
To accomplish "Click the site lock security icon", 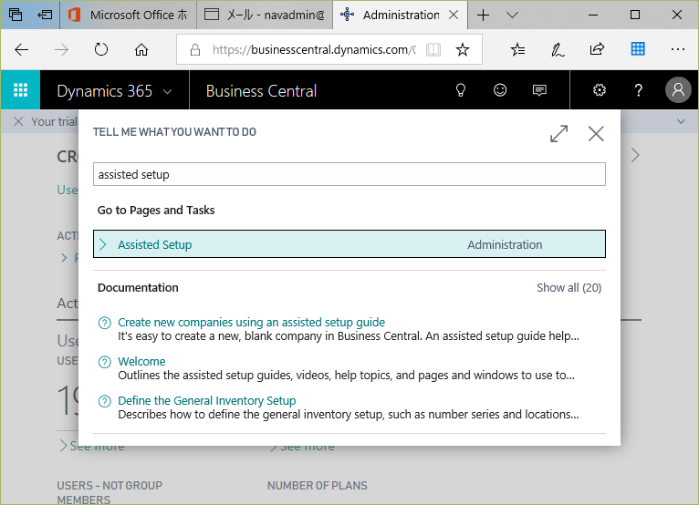I will point(195,49).
